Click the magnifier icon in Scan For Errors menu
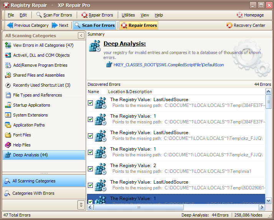 tap(39, 15)
